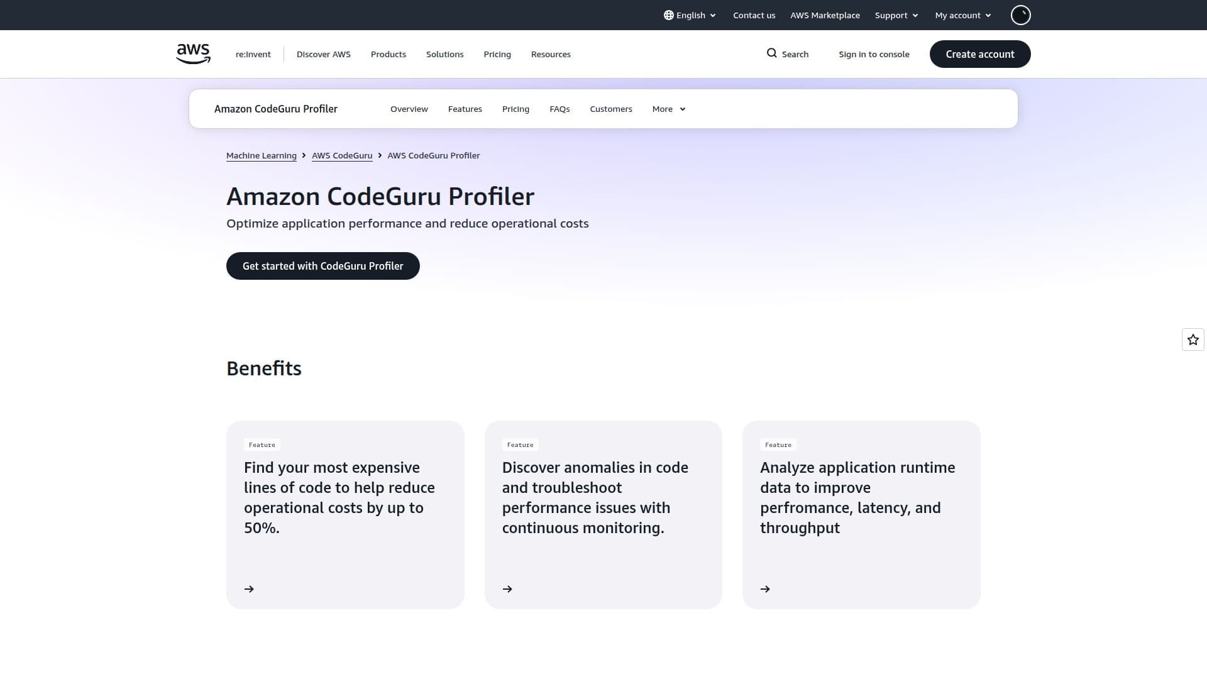Go to the re:Invent link
Viewport: 1207px width, 679px height.
tap(253, 54)
